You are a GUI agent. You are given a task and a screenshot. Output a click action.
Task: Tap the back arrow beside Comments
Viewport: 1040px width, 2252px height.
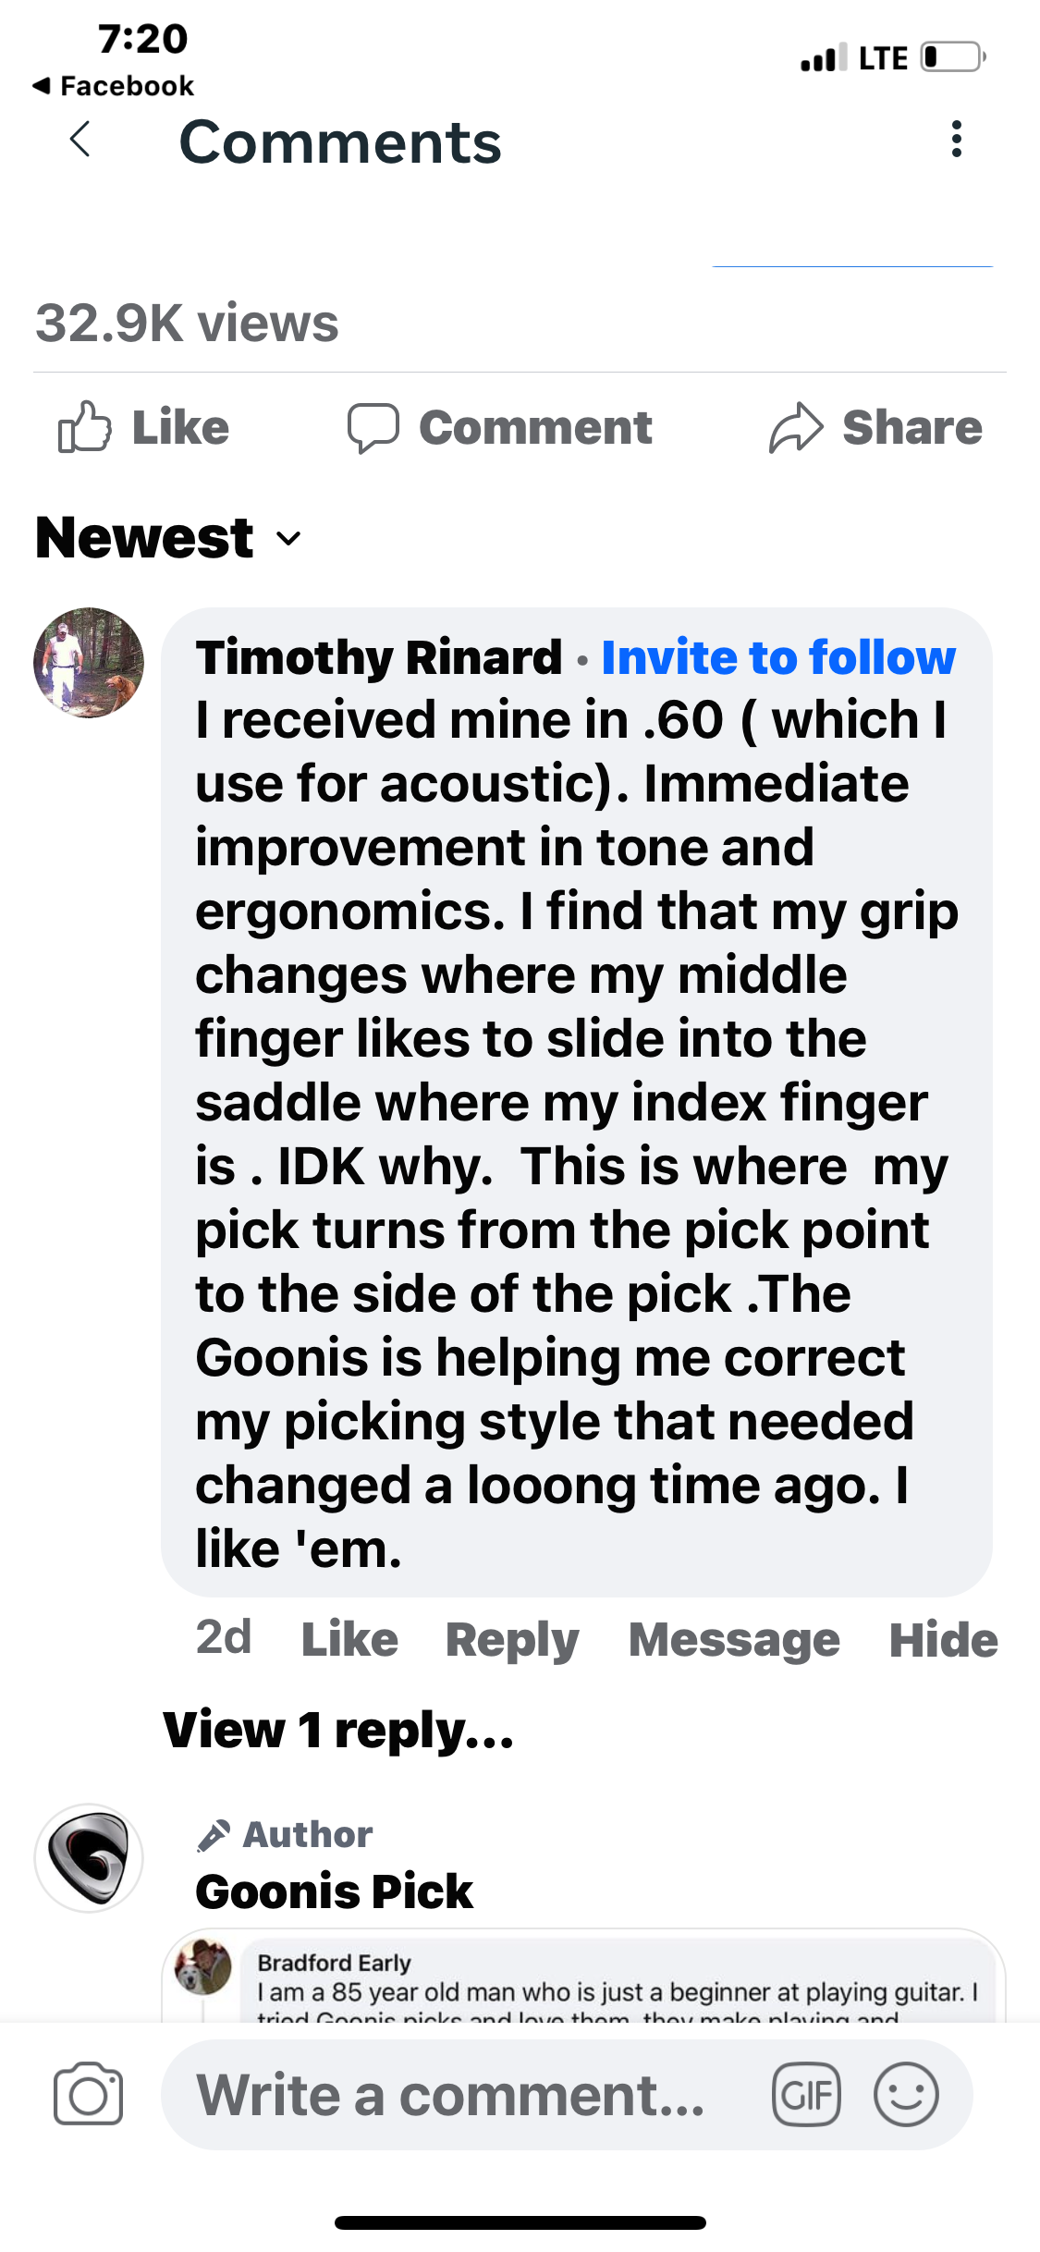pyautogui.click(x=81, y=141)
